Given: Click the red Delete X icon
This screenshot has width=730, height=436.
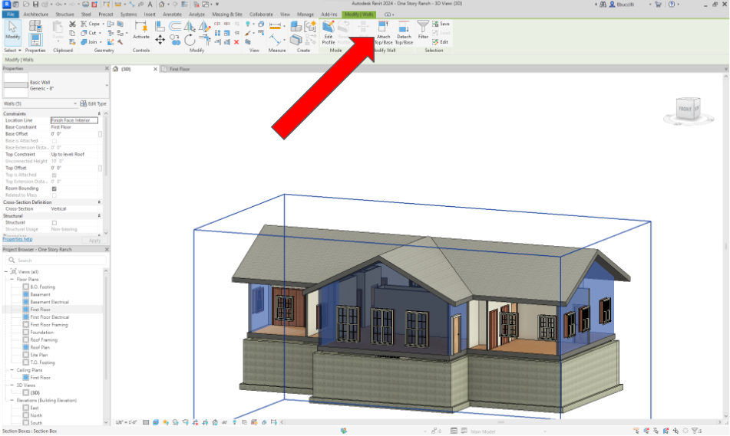Looking at the screenshot, I should pos(236,42).
